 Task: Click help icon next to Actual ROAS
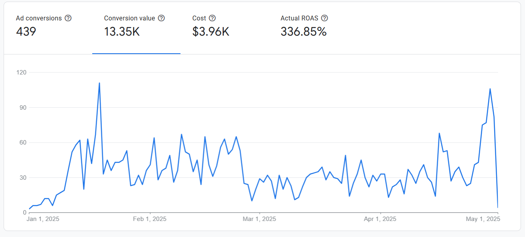324,18
